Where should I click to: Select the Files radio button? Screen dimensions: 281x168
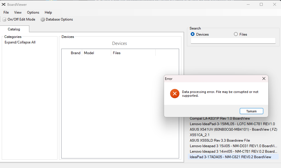tap(236, 34)
